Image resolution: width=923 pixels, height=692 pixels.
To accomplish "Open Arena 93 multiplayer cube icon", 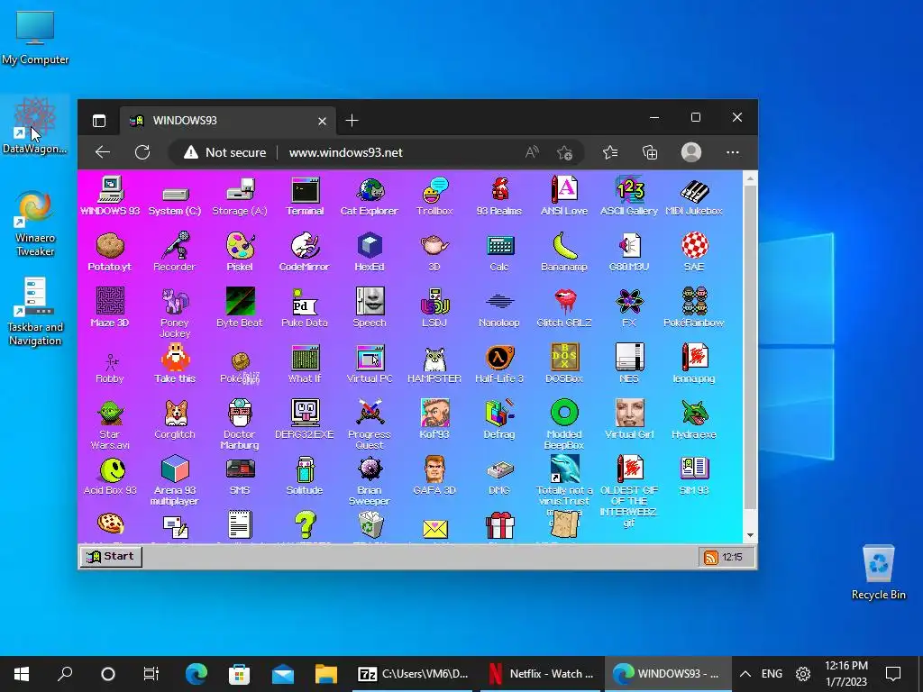I will coord(175,480).
